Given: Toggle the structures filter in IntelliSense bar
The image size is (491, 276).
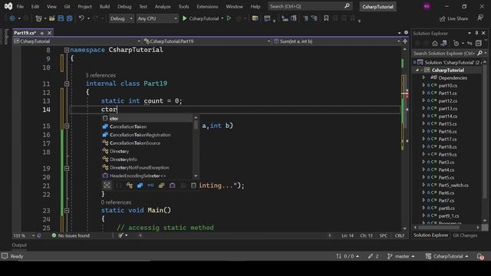Looking at the screenshot, I should (x=140, y=186).
